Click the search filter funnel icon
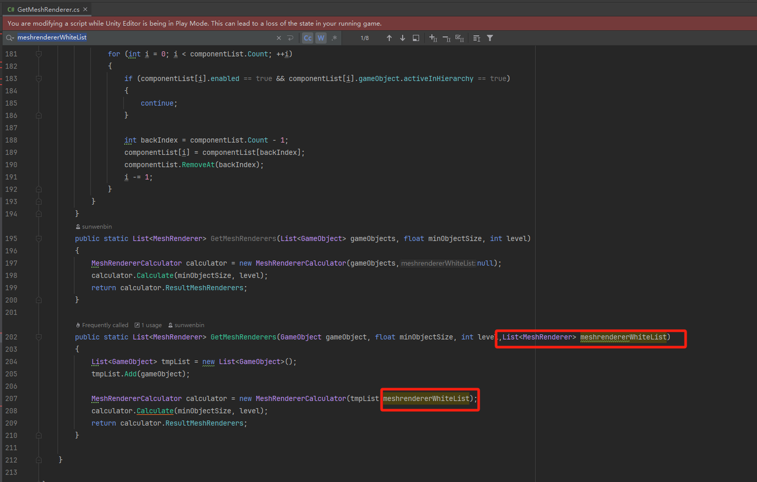This screenshot has width=757, height=482. coord(490,38)
